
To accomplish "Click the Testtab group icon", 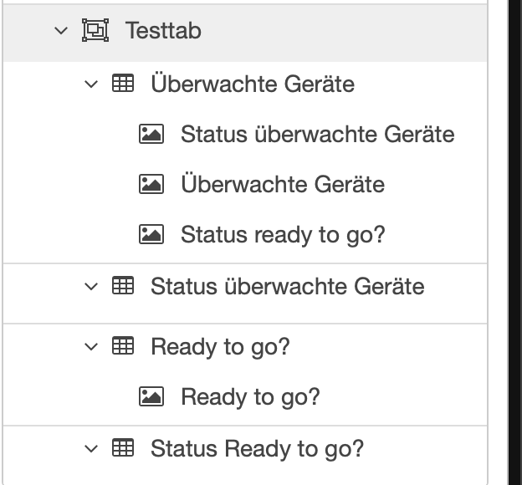I will pos(95,31).
